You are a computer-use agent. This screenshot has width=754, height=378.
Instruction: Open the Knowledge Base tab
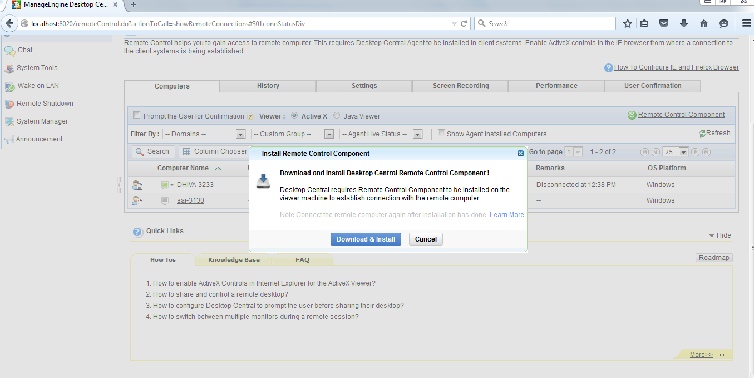[x=234, y=260]
